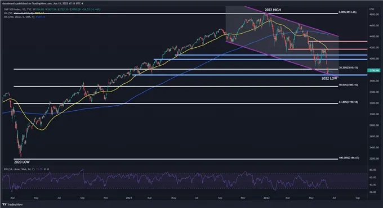Select the 0.00% Fibonacci level label
This screenshot has width=383, height=208.
pos(348,12)
